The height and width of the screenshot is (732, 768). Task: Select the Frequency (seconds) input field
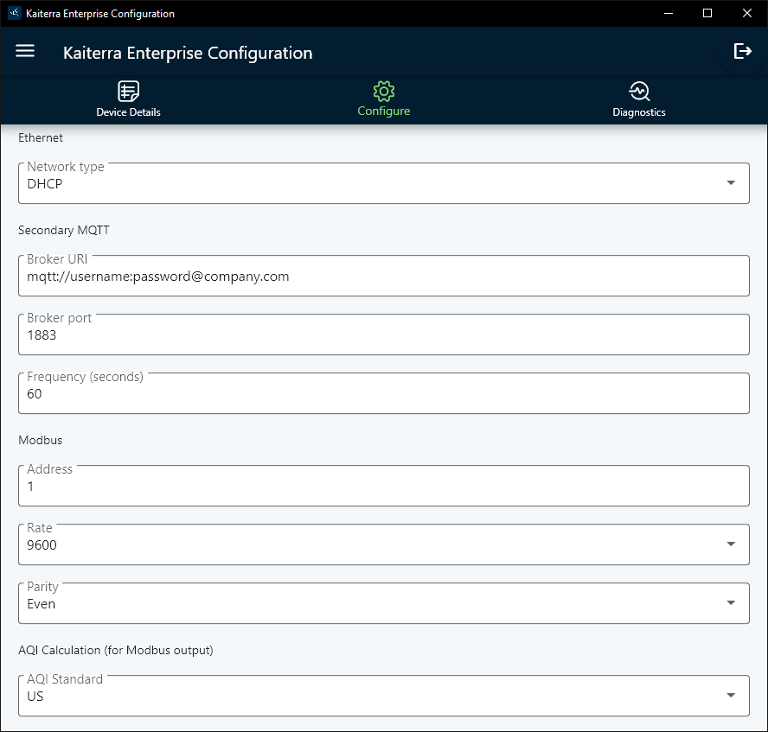(x=384, y=393)
